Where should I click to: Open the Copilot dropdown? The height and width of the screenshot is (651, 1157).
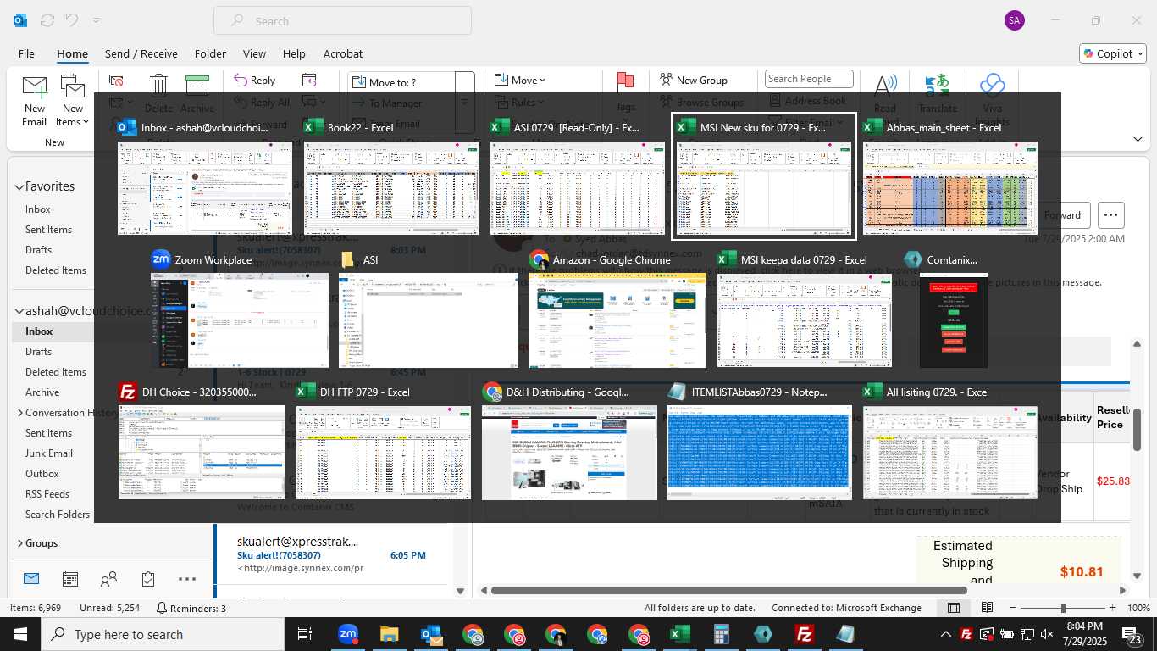[1113, 53]
